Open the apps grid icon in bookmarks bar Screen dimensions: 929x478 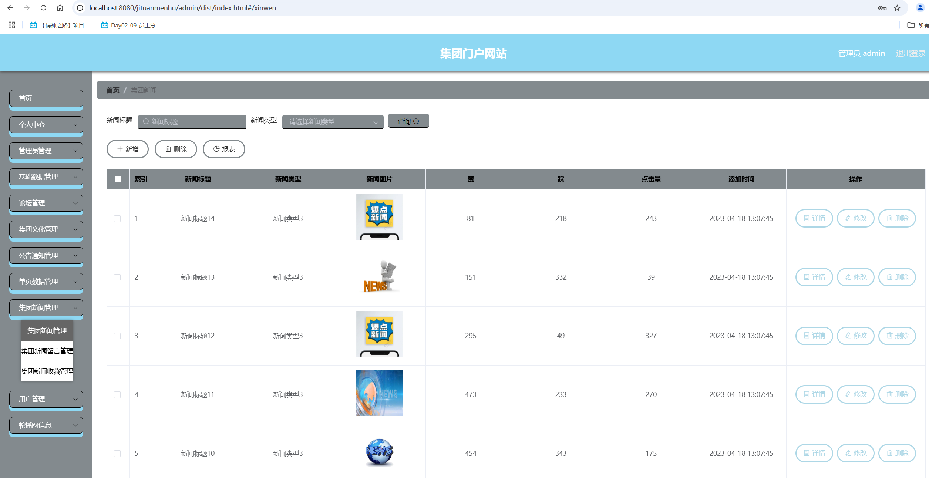[12, 25]
